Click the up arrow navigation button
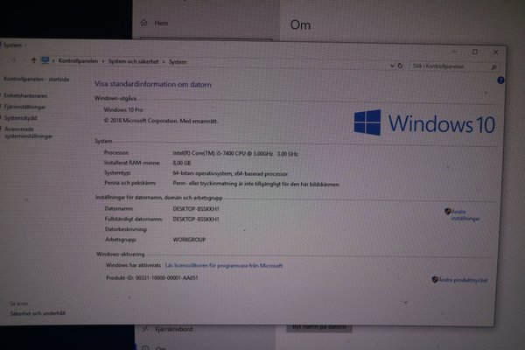525x350 pixels. tap(33, 60)
